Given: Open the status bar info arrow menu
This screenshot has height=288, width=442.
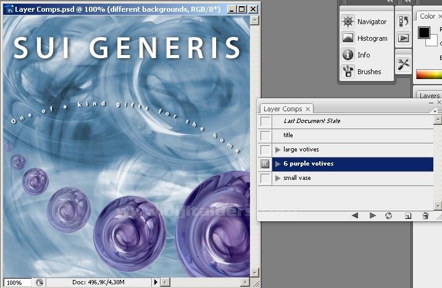Looking at the screenshot, I should pyautogui.click(x=156, y=282).
